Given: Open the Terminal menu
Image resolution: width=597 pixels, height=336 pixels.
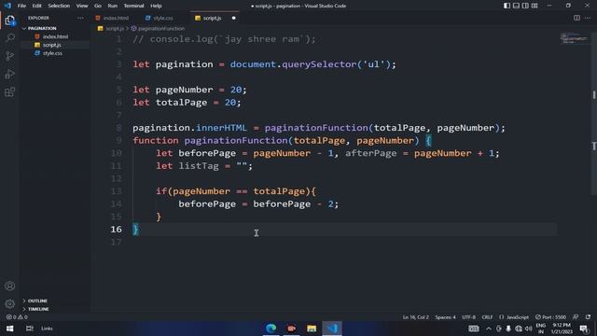Looking at the screenshot, I should coord(133,6).
